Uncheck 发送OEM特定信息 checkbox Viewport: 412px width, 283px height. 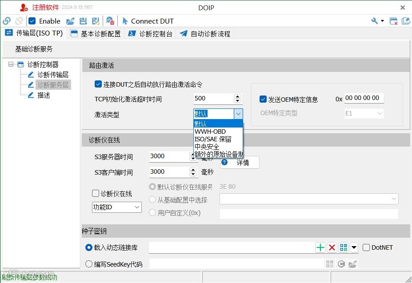click(x=263, y=99)
